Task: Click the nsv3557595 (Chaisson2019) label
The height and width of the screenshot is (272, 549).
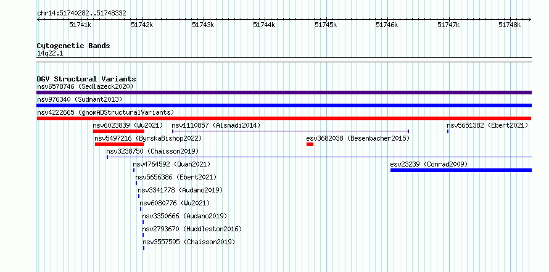Action: (189, 242)
